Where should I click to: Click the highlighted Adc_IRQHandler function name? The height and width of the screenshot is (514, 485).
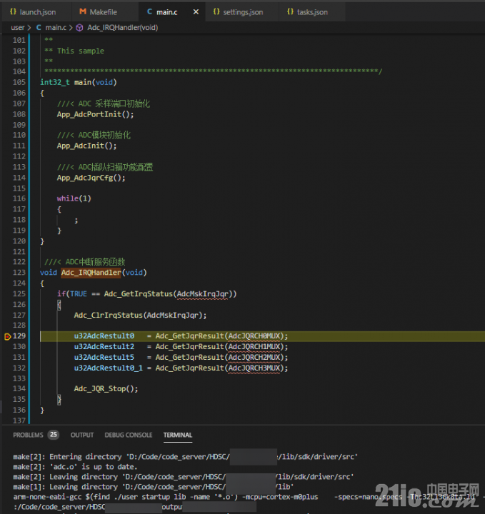(x=91, y=273)
